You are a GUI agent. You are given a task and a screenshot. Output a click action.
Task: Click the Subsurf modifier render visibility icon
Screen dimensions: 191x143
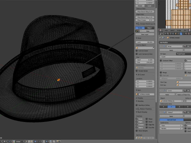click(x=185, y=112)
